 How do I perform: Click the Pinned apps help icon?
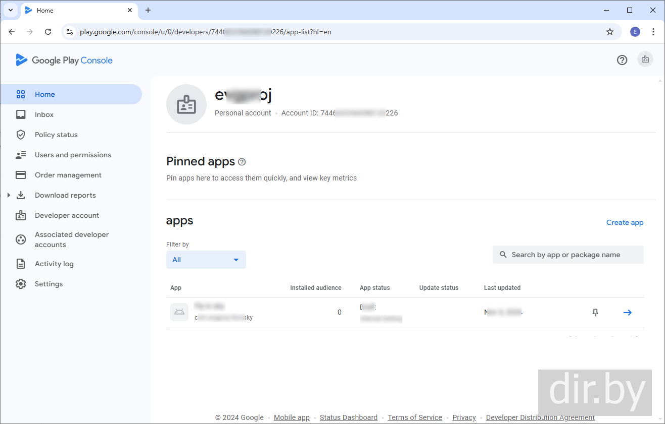242,162
